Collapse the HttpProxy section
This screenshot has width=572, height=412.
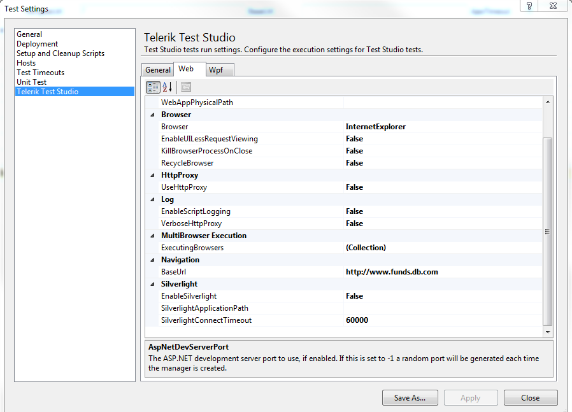tap(153, 175)
